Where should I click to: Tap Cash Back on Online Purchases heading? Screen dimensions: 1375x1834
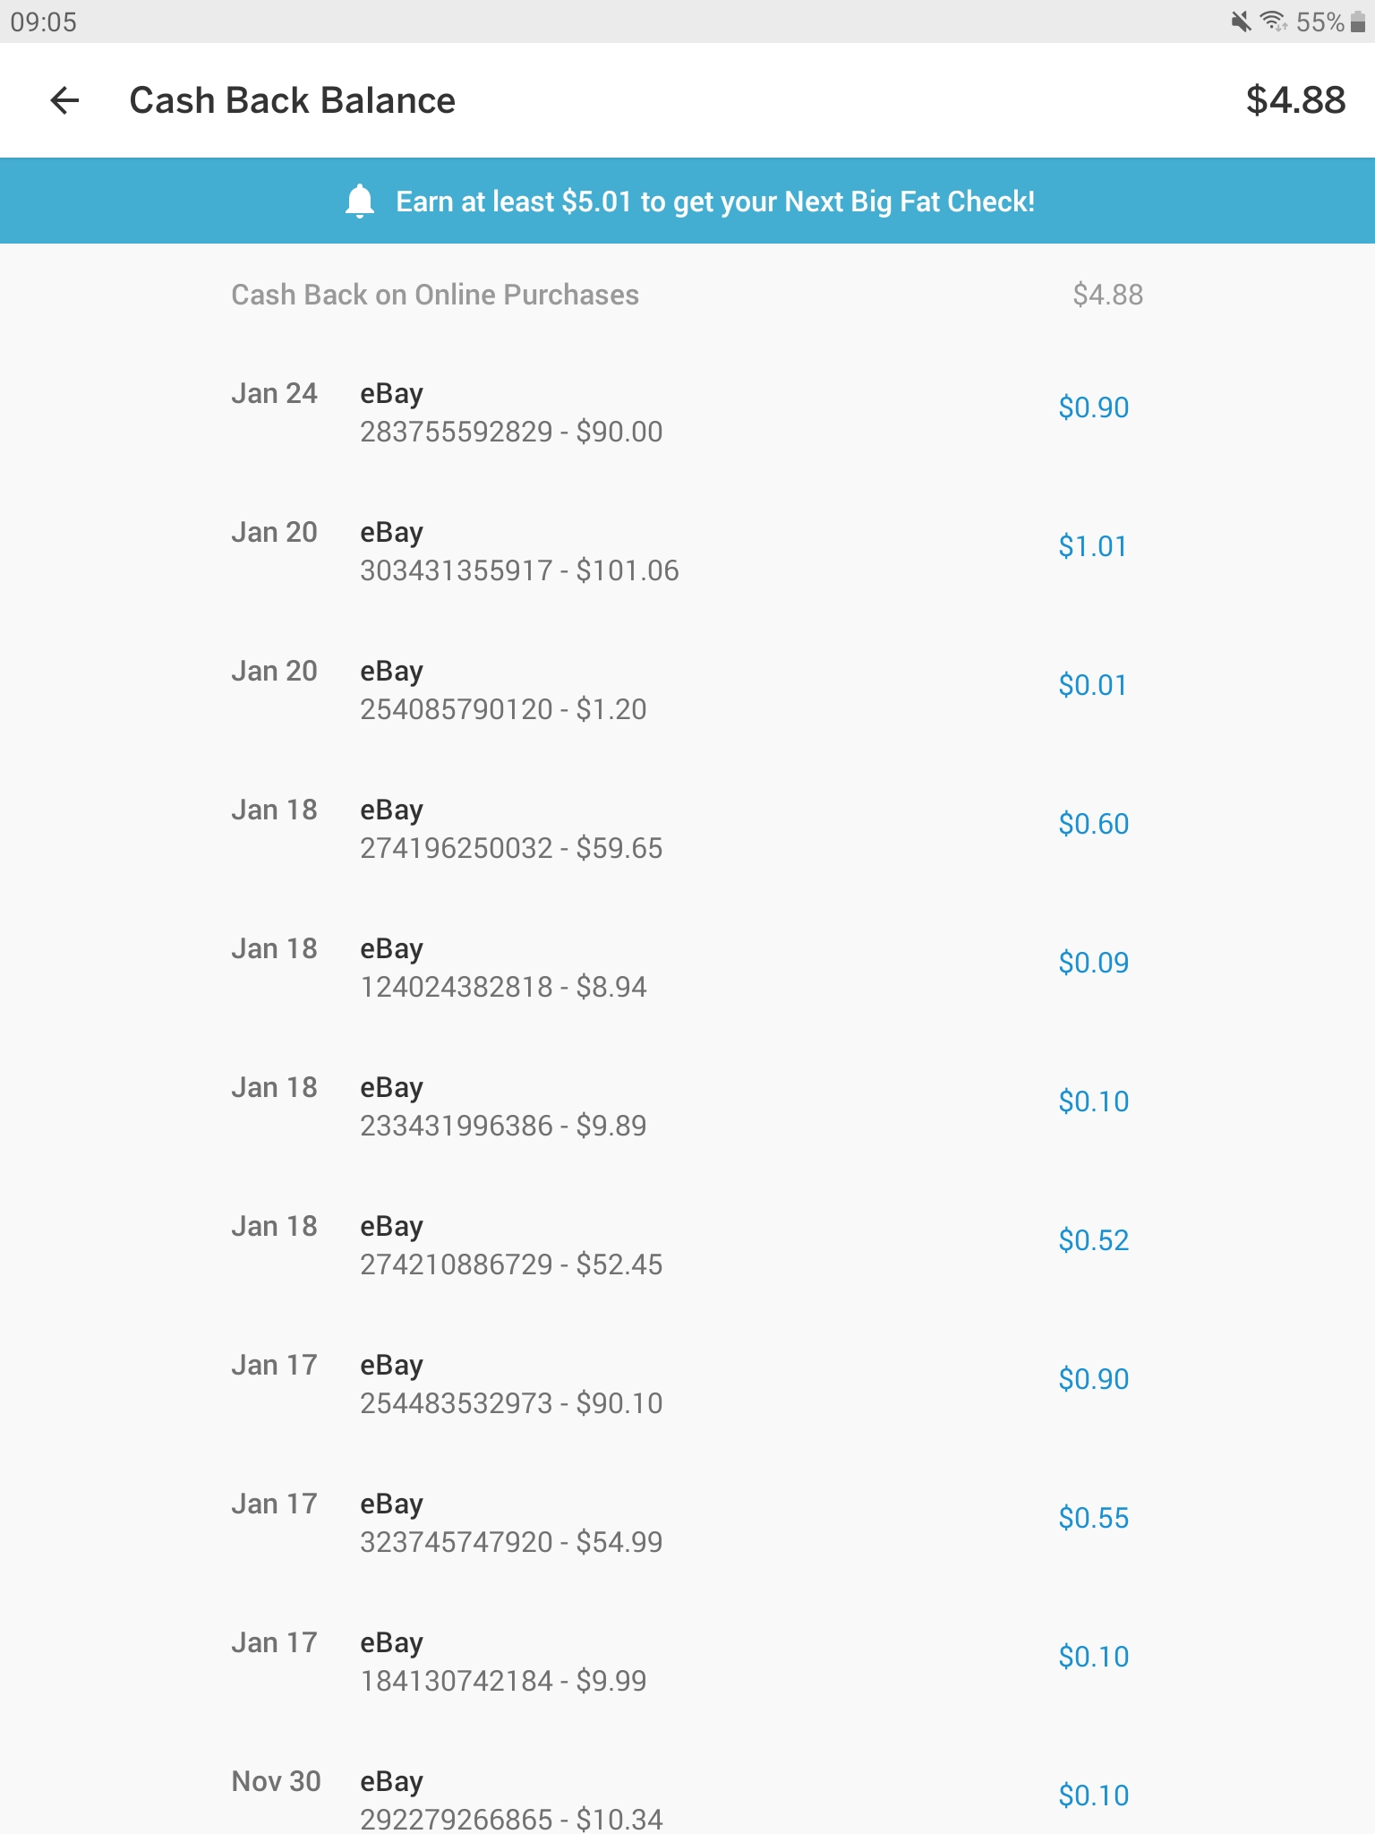pos(435,295)
